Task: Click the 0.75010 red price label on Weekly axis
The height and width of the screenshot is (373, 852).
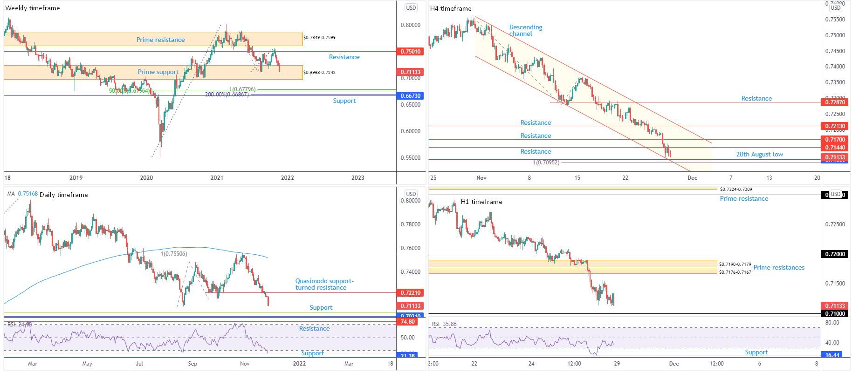Action: tap(410, 52)
